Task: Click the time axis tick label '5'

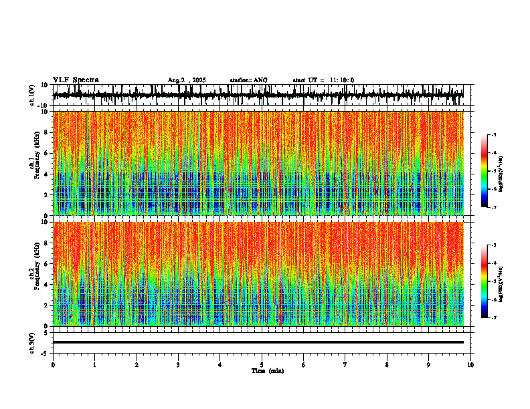Action: point(262,365)
